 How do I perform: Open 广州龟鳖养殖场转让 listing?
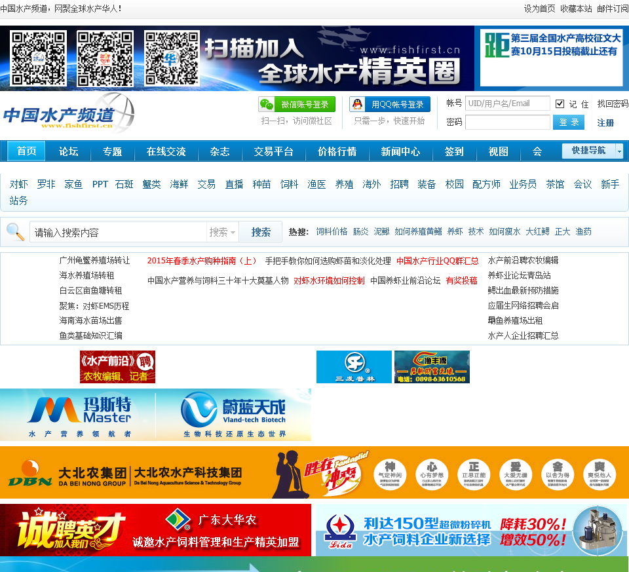(x=94, y=260)
